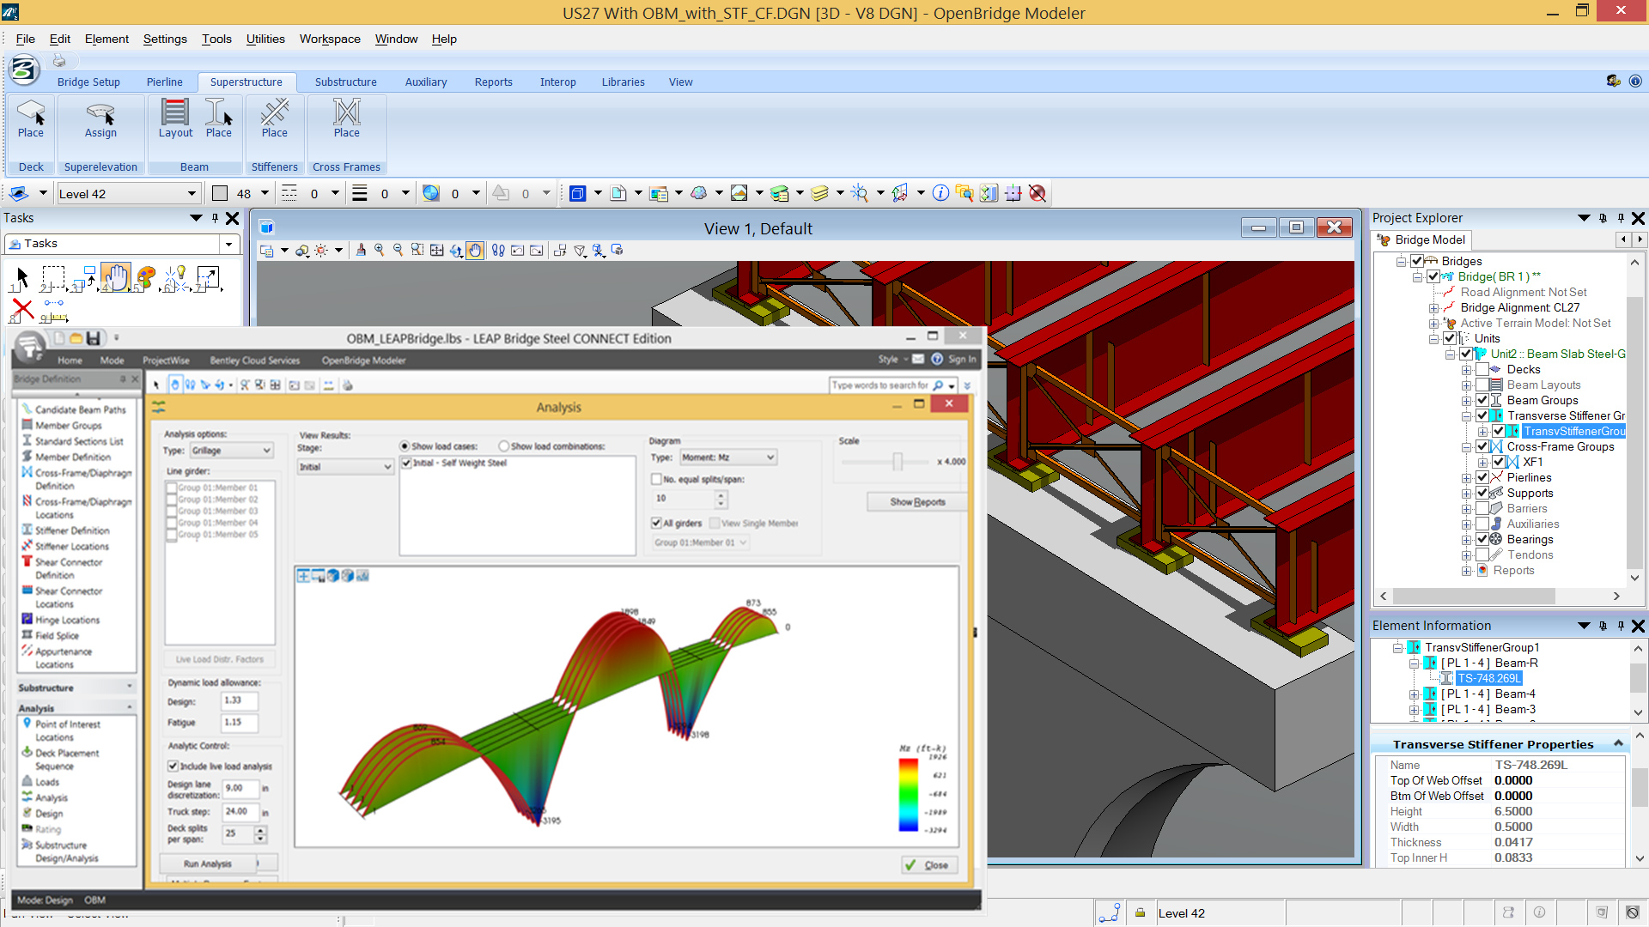Select the Element Selection arrow in Tasks

pyautogui.click(x=21, y=277)
